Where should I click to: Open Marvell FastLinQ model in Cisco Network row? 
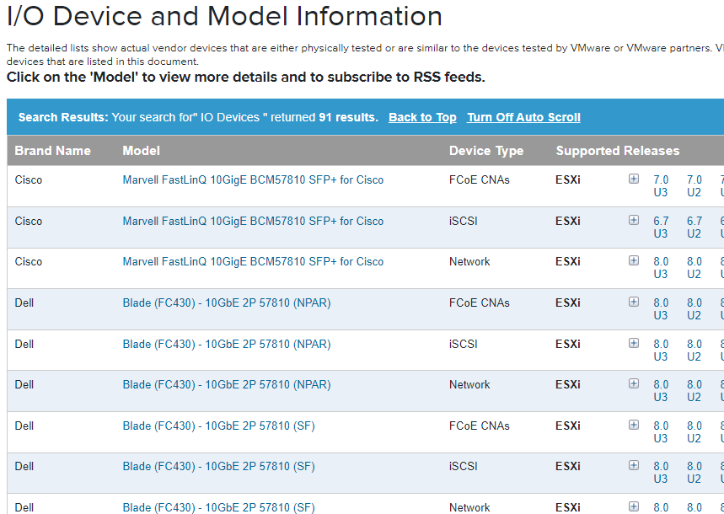[x=253, y=261]
